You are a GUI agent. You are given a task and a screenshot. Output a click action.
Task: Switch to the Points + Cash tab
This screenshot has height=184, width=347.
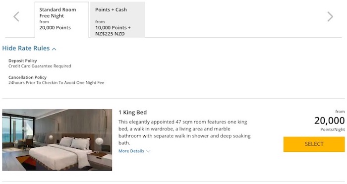pos(117,20)
